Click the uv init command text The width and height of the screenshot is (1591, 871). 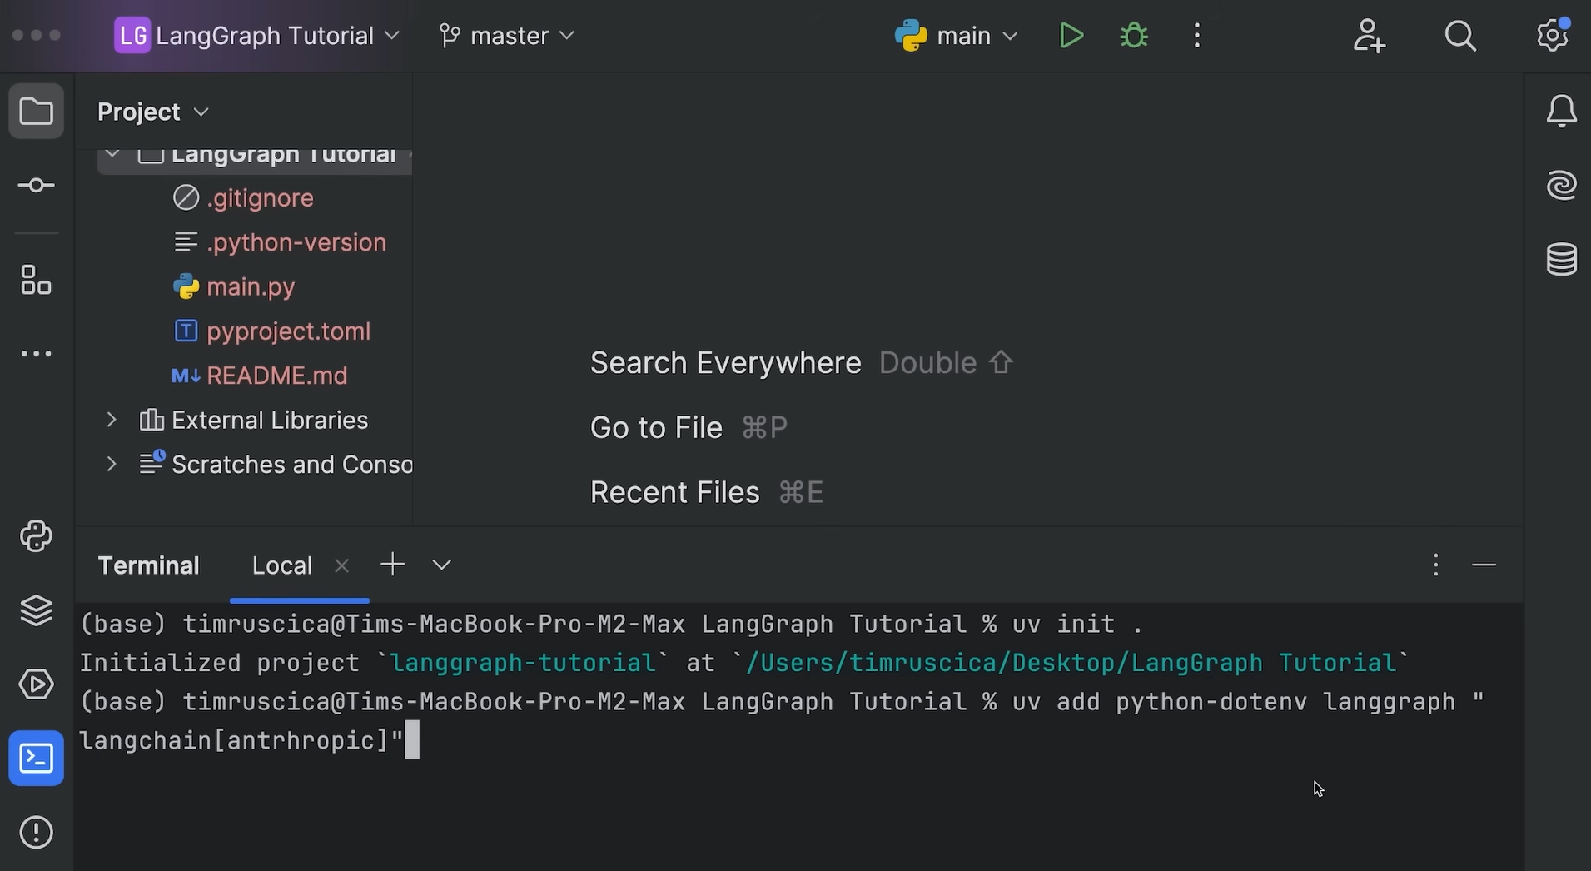pyautogui.click(x=1078, y=624)
